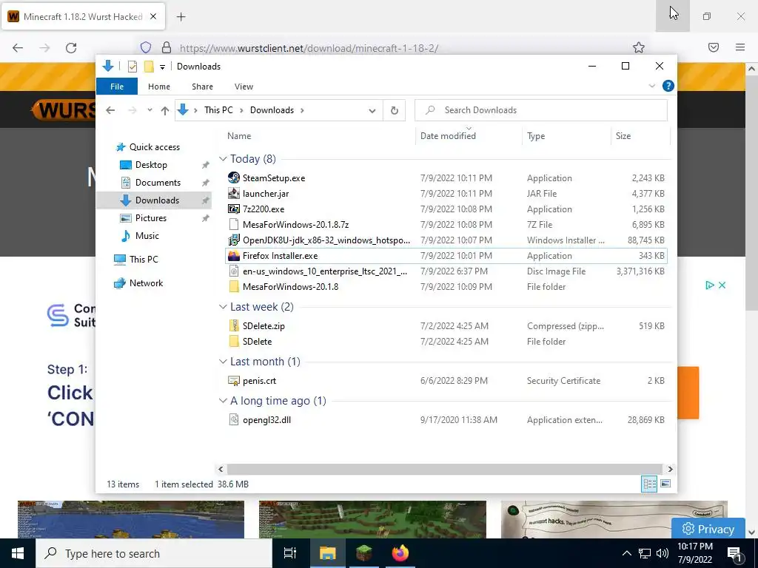The image size is (758, 568).
Task: Open the volume speaker tray icon
Action: pyautogui.click(x=663, y=553)
